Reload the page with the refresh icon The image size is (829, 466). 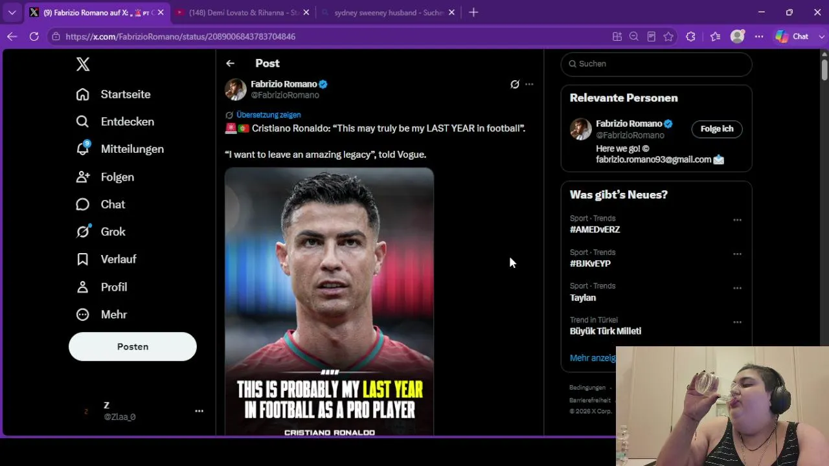[x=34, y=37]
